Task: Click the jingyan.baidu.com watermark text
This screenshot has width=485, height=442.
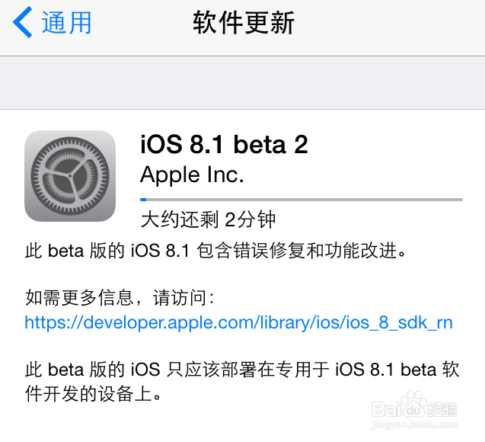Action: coord(414,425)
